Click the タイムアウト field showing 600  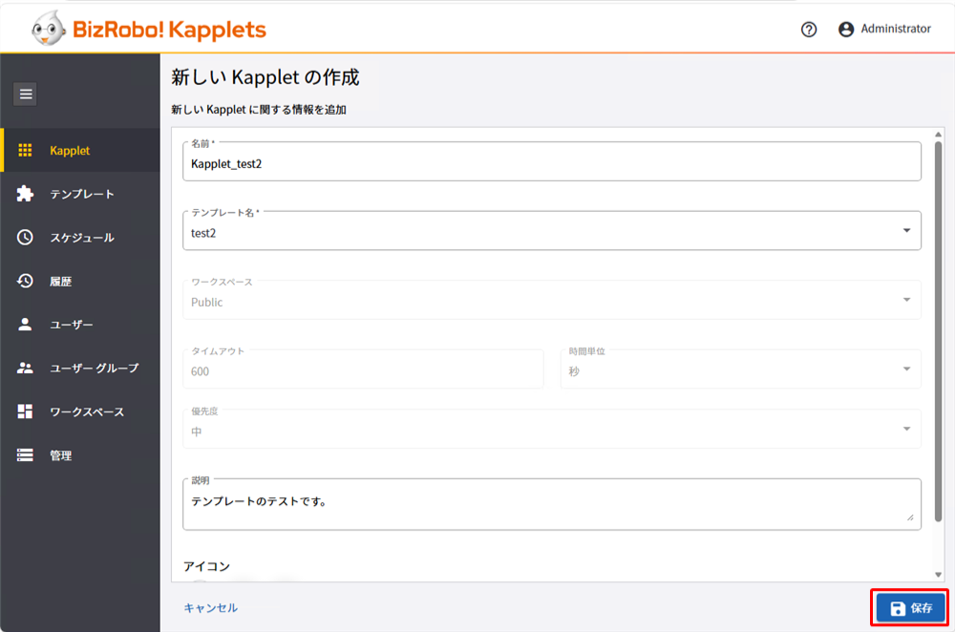click(363, 369)
